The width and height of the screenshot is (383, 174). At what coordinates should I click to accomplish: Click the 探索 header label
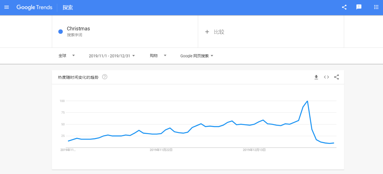click(x=68, y=8)
